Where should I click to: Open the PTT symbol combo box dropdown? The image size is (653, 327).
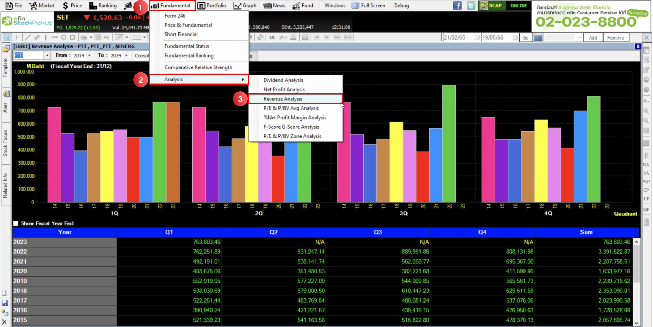coord(47,55)
